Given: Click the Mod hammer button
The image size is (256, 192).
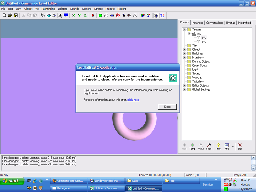Looking at the screenshot, I should 209,146.
